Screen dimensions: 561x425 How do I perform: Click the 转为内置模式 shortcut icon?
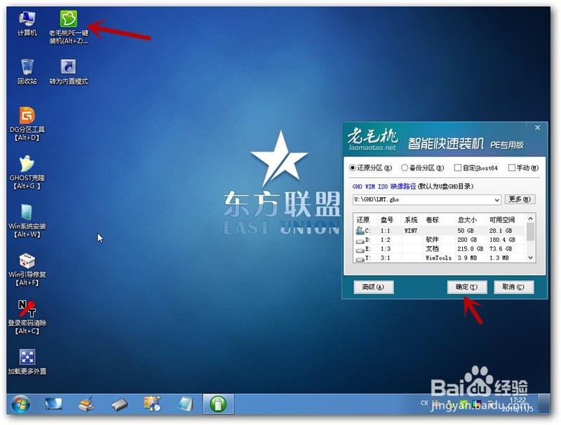(x=68, y=72)
